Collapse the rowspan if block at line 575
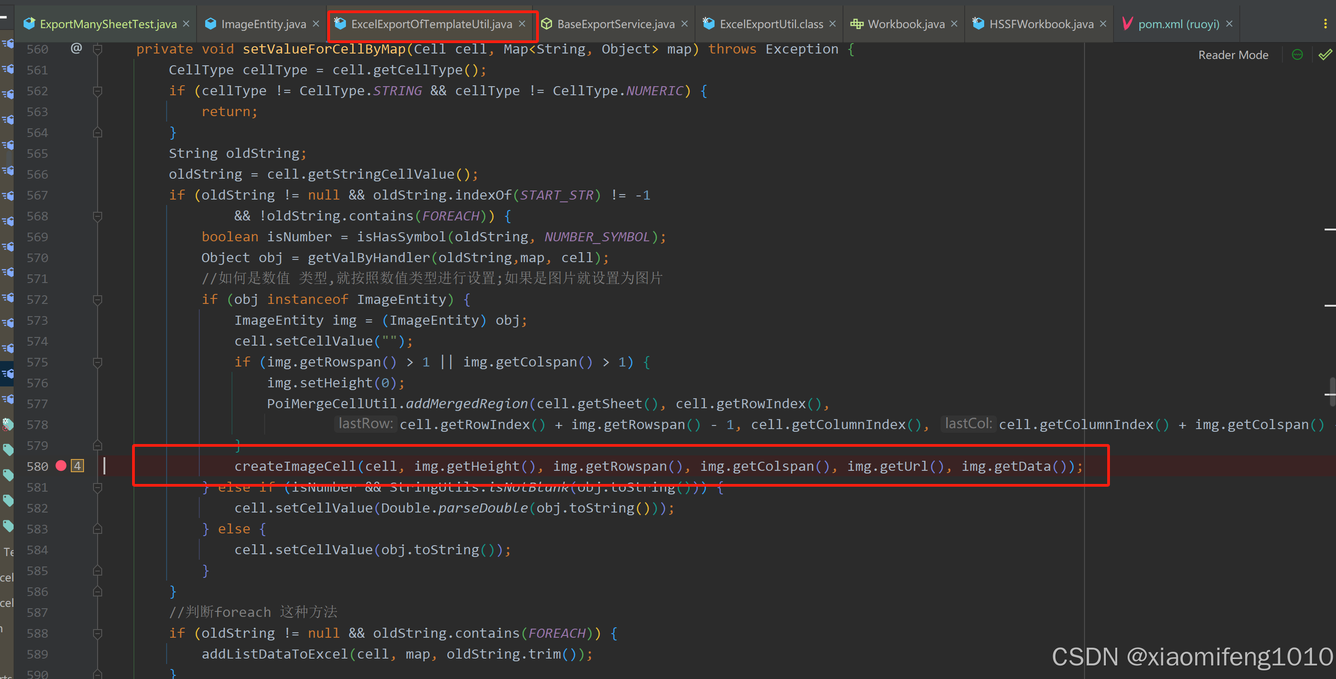 click(98, 362)
